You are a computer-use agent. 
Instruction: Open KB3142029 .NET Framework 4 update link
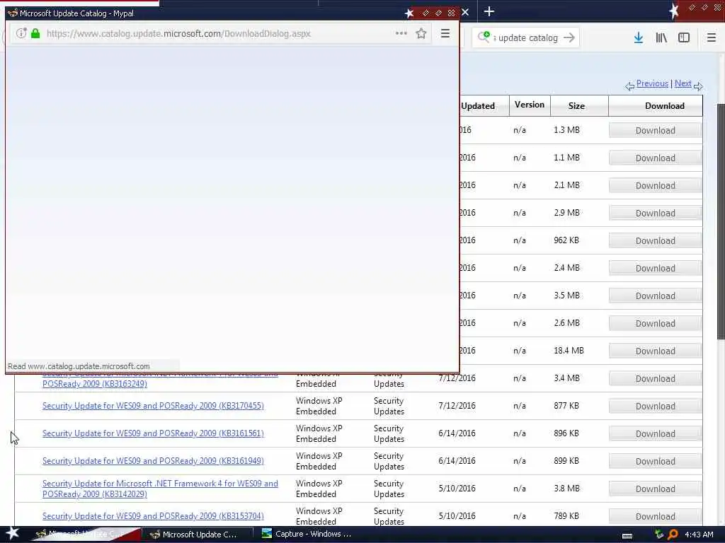pos(160,489)
